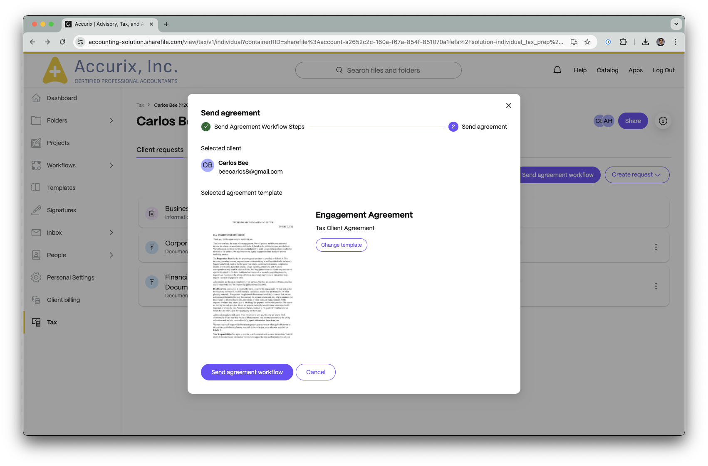
Task: Open the Catalog menu
Action: coord(607,70)
